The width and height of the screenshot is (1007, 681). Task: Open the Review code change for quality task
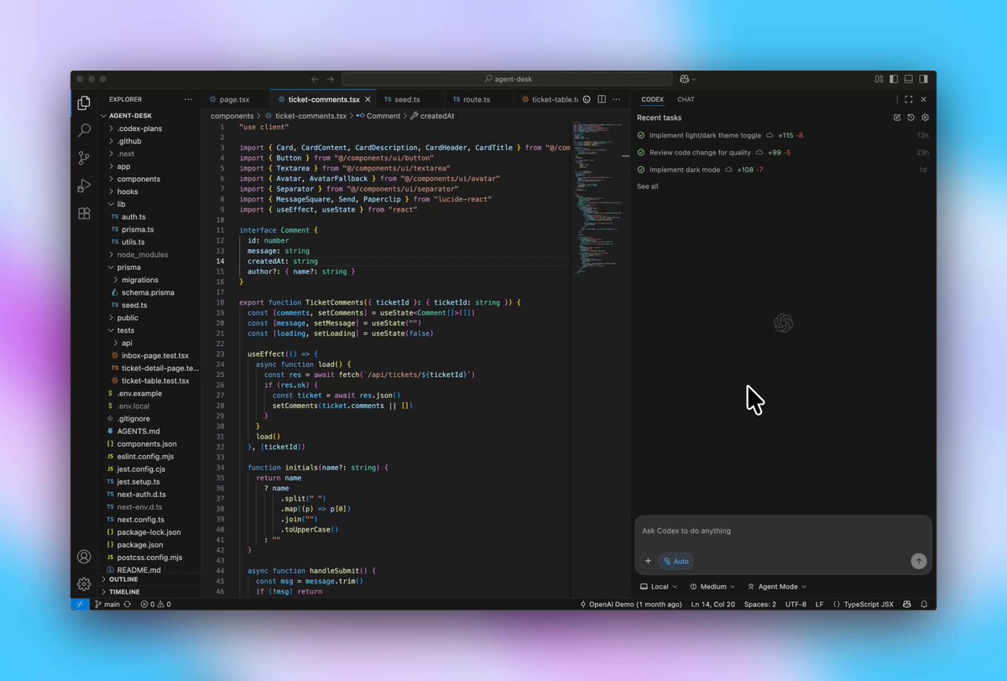[783, 153]
